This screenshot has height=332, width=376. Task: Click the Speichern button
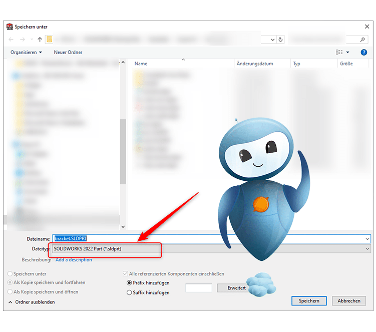click(309, 301)
